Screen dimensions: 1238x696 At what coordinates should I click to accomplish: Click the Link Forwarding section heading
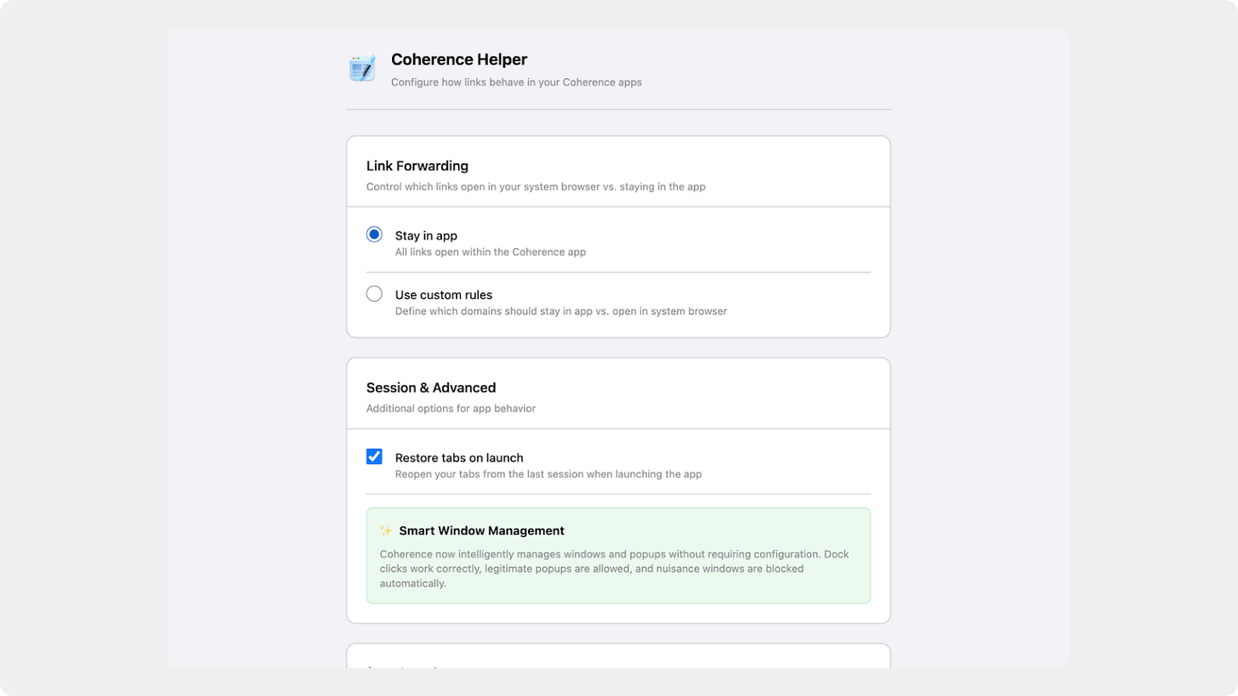(x=417, y=166)
